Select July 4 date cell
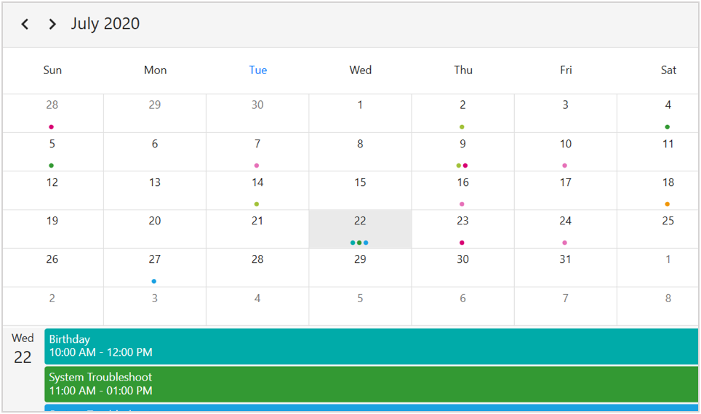Image resolution: width=701 pixels, height=414 pixels. click(x=657, y=113)
